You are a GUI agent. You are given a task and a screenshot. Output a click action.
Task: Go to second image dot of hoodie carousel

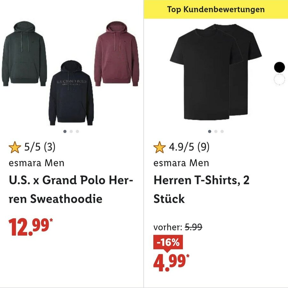(71, 131)
